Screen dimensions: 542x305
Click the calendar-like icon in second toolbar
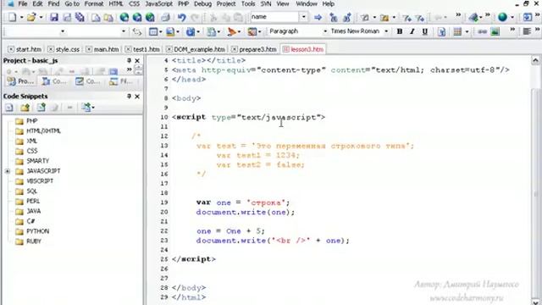153,31
